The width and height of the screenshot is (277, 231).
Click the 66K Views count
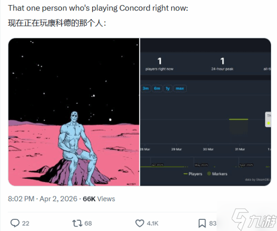(x=99, y=199)
